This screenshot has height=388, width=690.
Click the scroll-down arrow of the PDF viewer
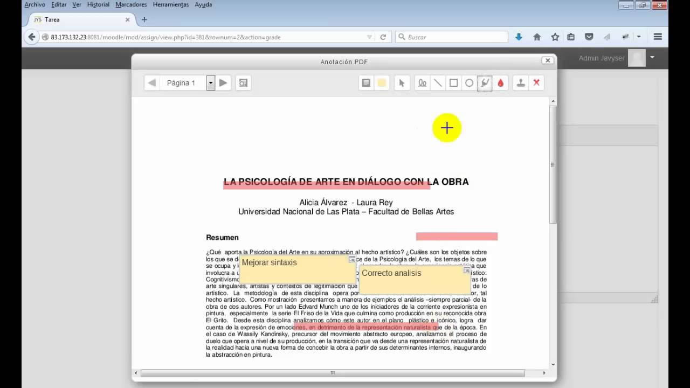point(553,365)
